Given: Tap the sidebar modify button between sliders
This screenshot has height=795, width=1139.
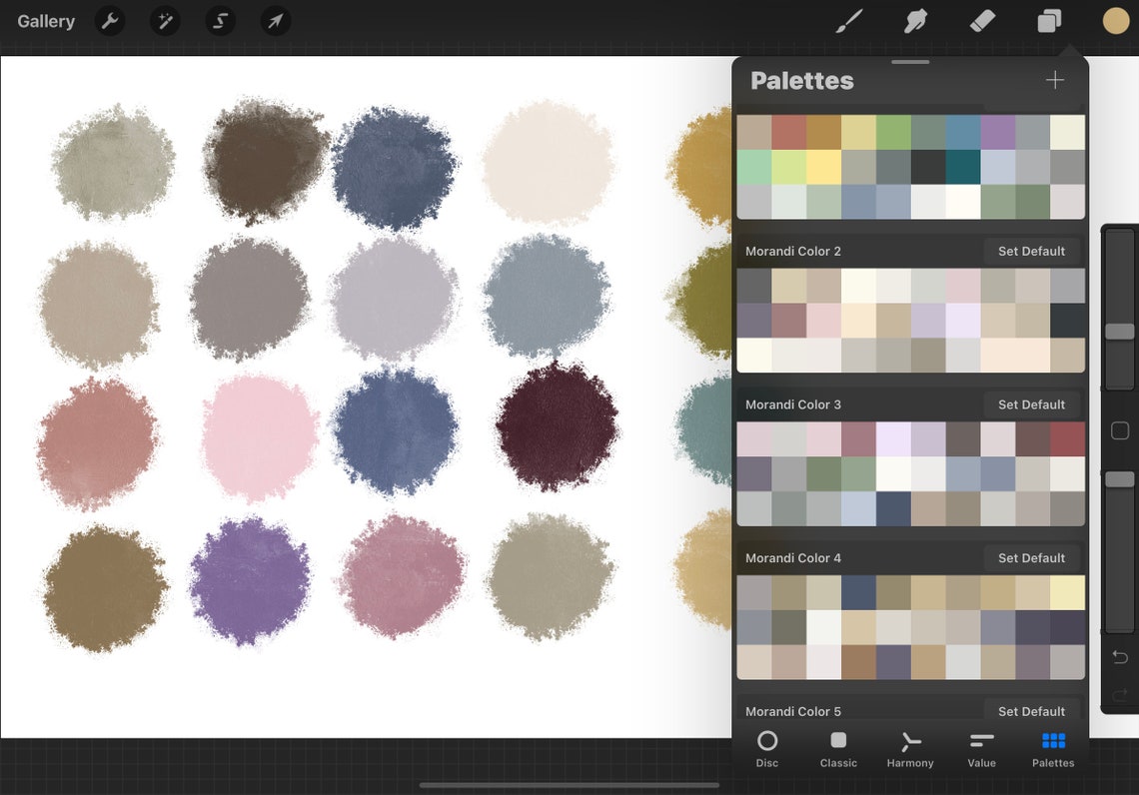Looking at the screenshot, I should (1119, 430).
